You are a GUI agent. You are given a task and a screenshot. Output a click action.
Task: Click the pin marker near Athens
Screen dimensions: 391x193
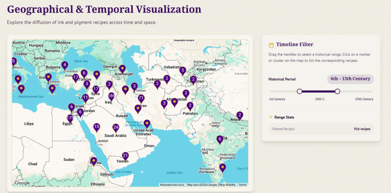[x=48, y=77]
